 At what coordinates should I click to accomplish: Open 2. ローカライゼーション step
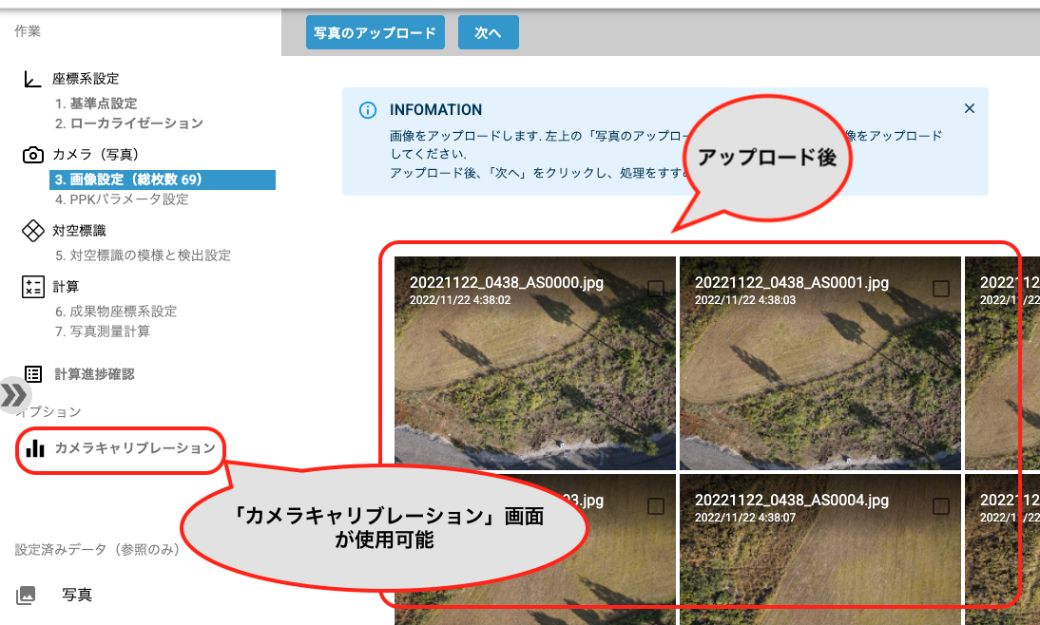[129, 123]
